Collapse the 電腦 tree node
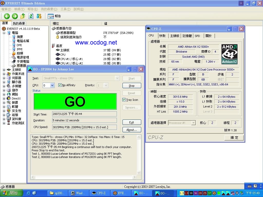263x197 pixels. coord(4,33)
